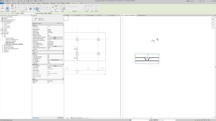Image resolution: width=216 pixels, height=121 pixels.
Task: Select the highlighted Rotate tool
Action: coord(37,9)
